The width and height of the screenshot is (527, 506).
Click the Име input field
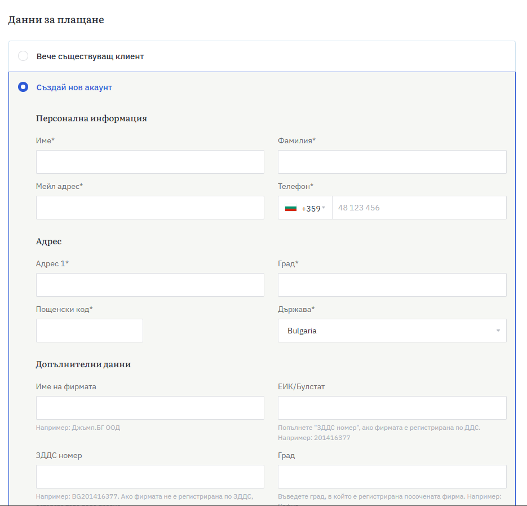click(150, 162)
